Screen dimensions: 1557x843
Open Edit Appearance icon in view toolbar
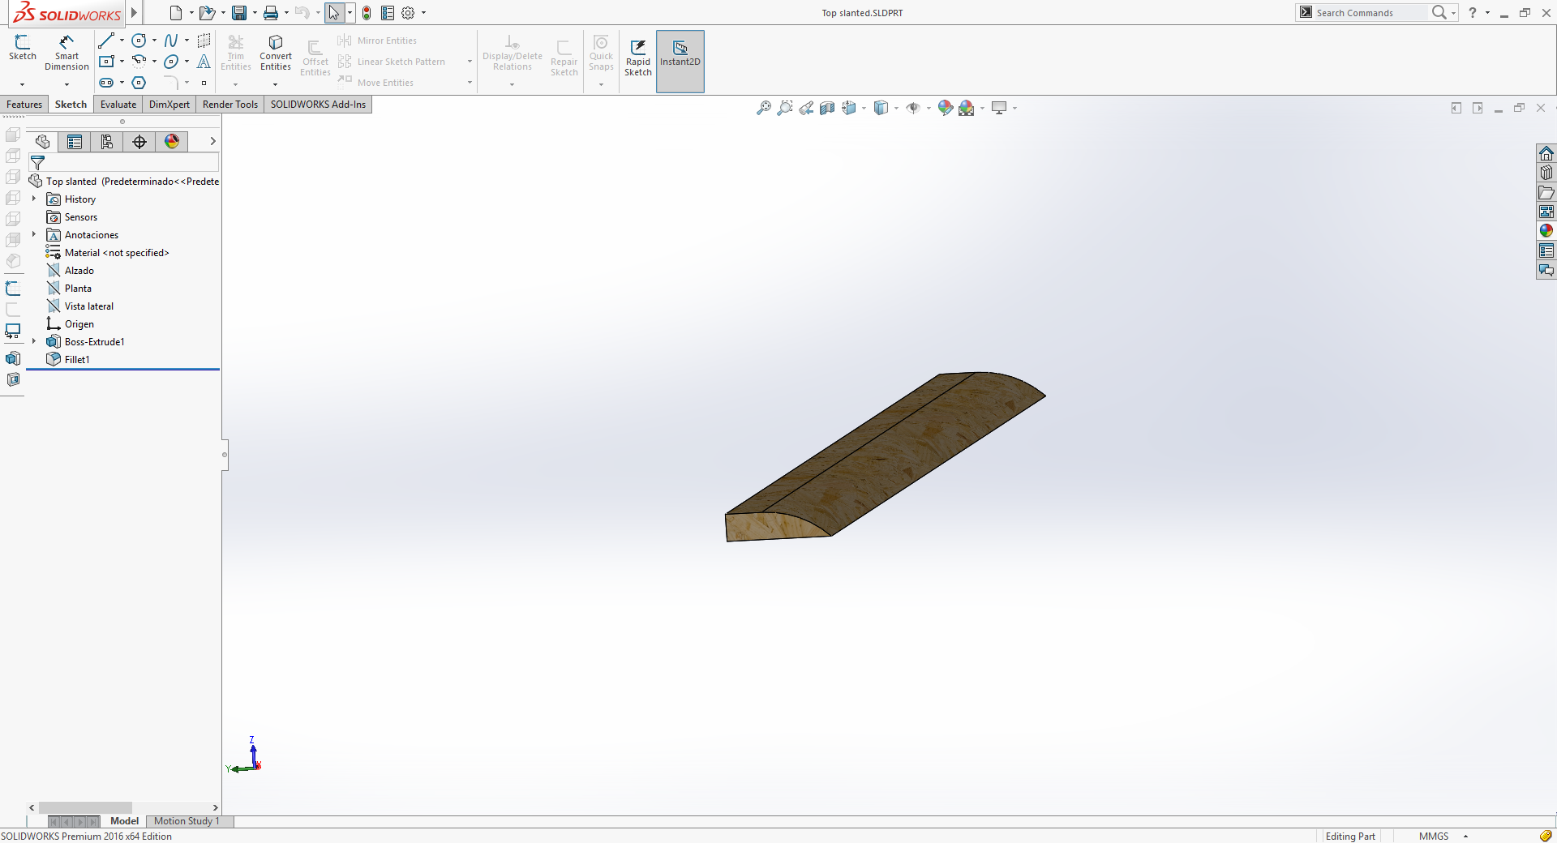click(x=945, y=108)
